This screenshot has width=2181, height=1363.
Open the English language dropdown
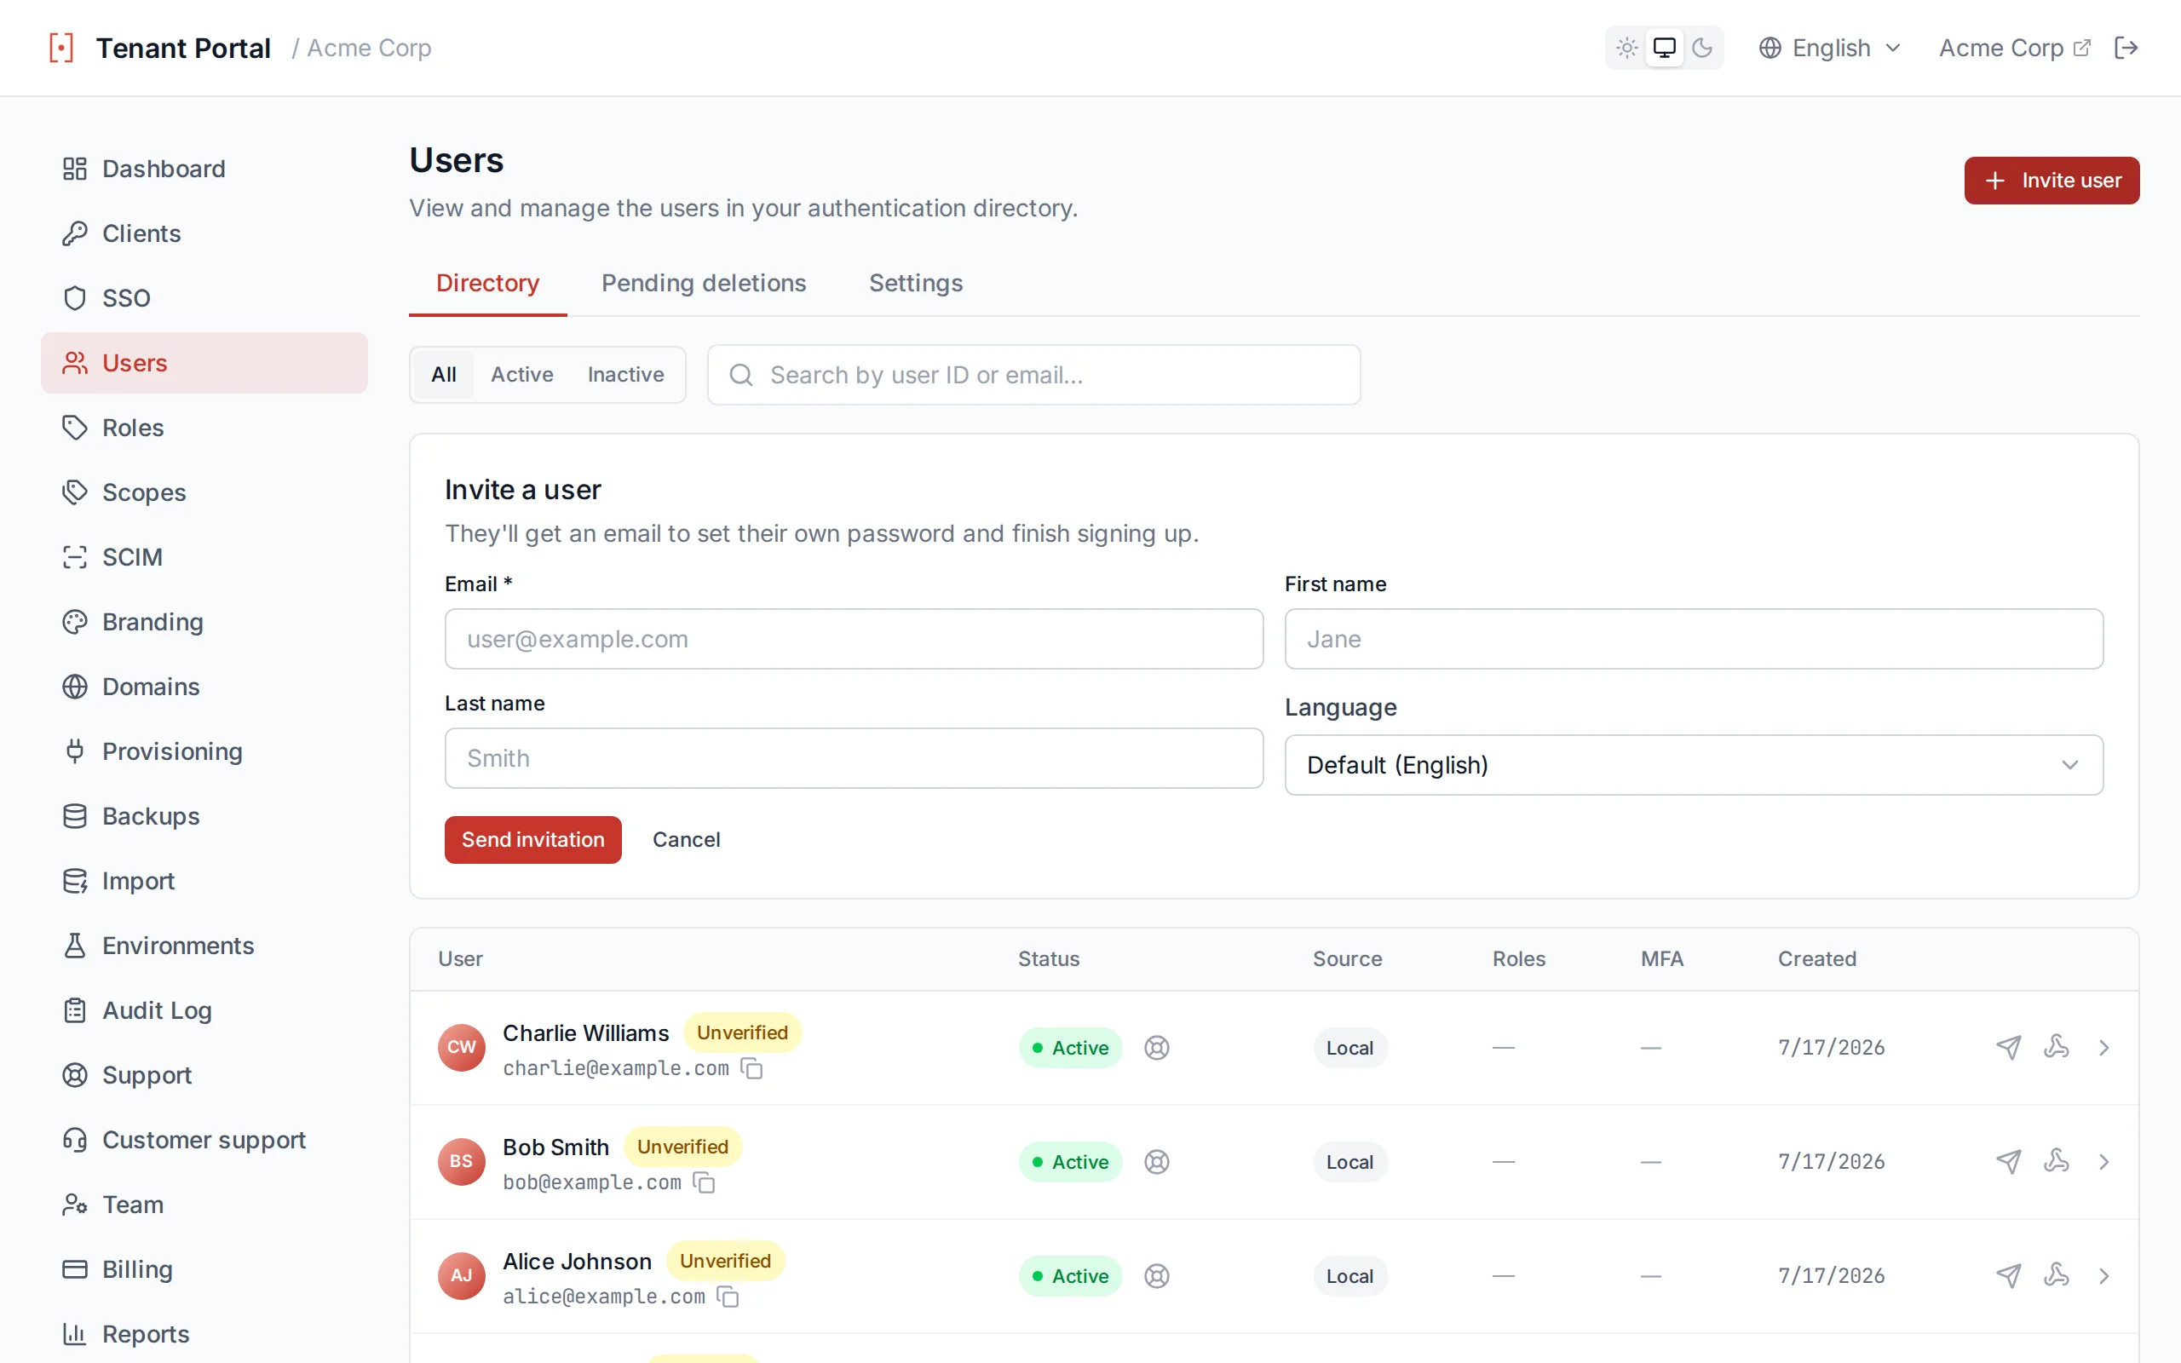[x=1830, y=48]
